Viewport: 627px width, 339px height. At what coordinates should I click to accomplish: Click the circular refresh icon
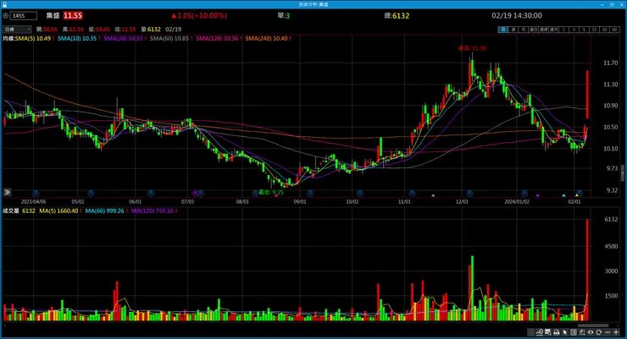[599, 332]
